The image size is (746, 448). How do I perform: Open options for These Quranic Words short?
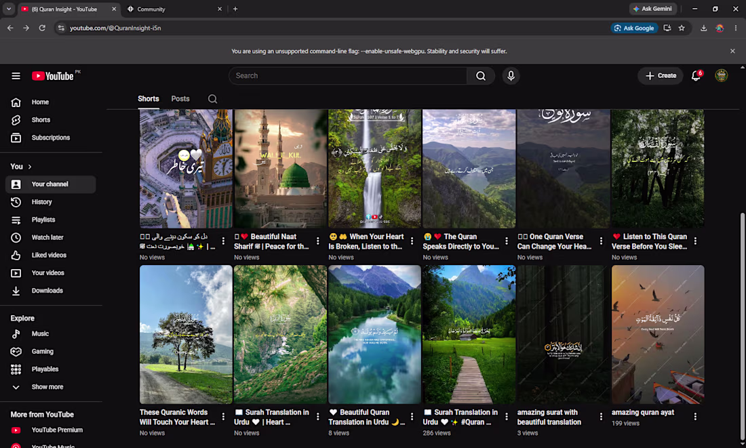pos(223,417)
